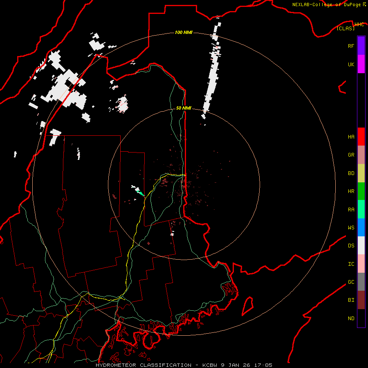Click the GR legend label
Screen dimensions: 368x368
pyautogui.click(x=351, y=155)
